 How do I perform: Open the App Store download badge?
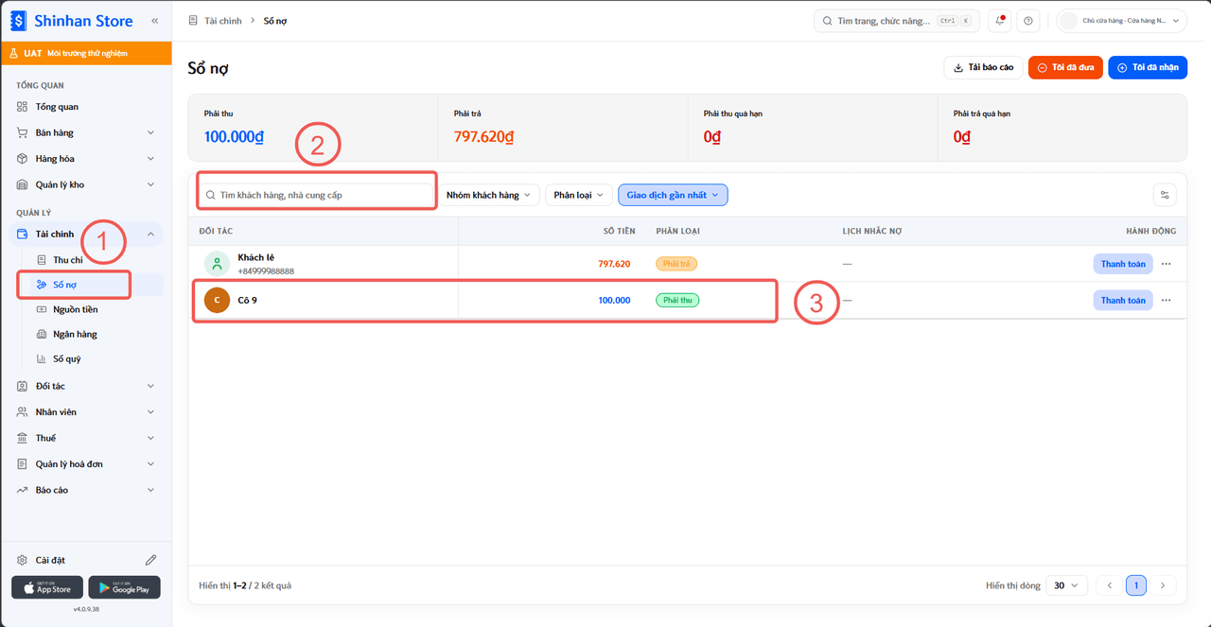click(47, 587)
